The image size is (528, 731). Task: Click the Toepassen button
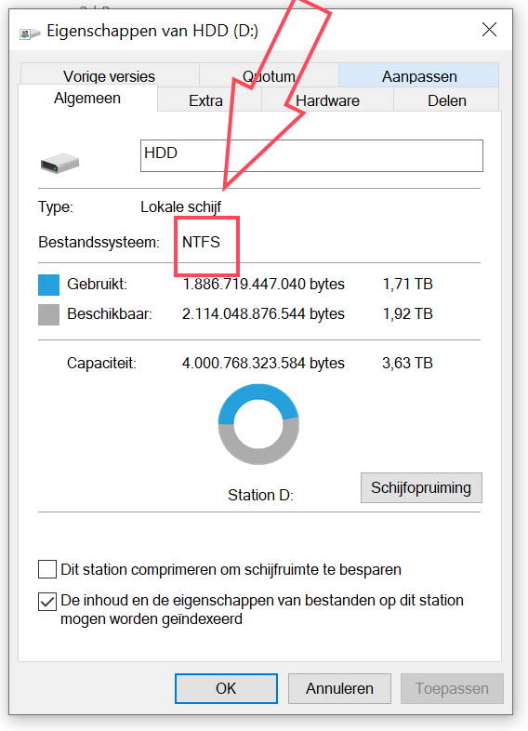(452, 688)
